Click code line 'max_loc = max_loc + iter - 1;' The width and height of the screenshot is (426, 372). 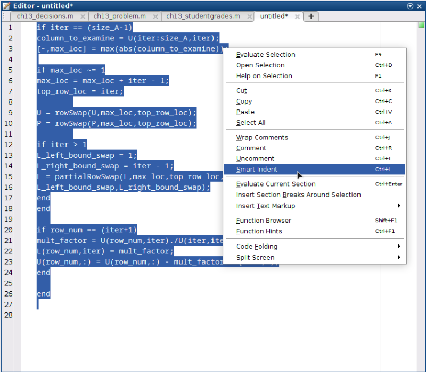point(103,81)
